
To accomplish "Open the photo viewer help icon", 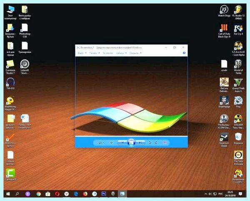I will (x=184, y=53).
